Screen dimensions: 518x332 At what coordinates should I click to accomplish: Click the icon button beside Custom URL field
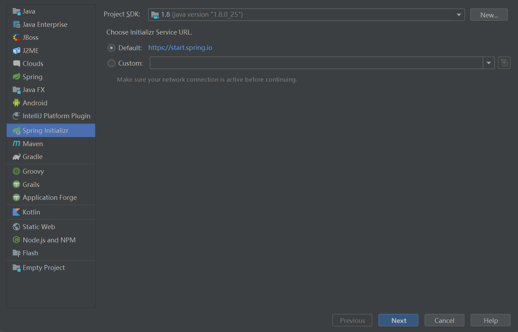point(504,63)
